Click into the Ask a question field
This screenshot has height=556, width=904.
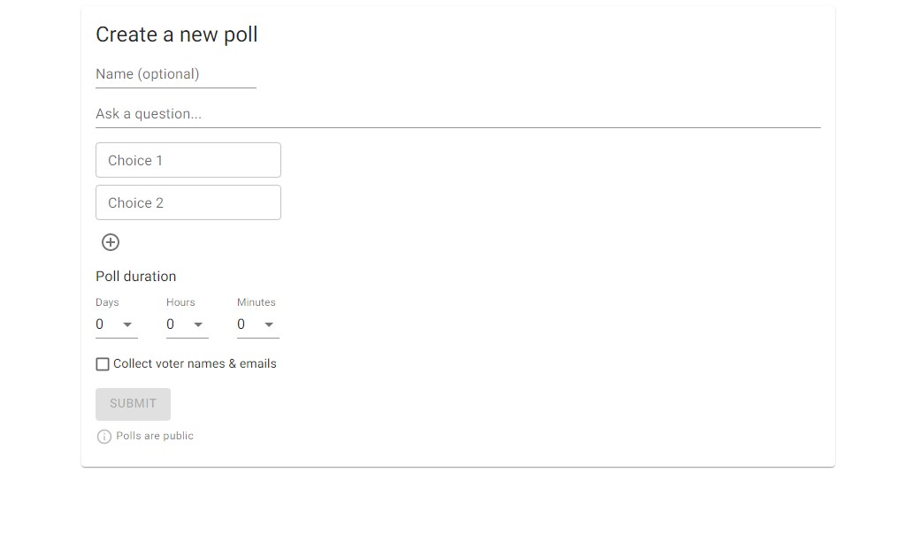click(457, 114)
